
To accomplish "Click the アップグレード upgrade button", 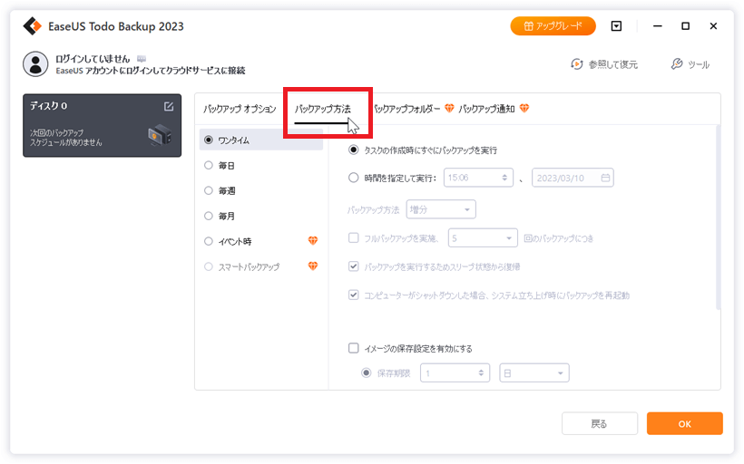I will coord(553,26).
